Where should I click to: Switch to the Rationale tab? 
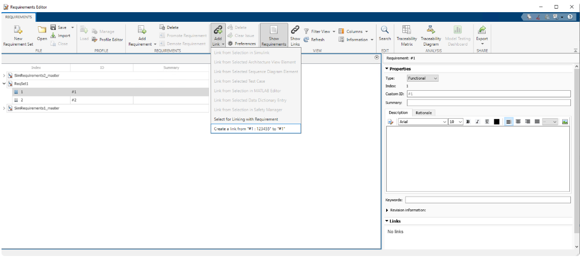pyautogui.click(x=424, y=113)
